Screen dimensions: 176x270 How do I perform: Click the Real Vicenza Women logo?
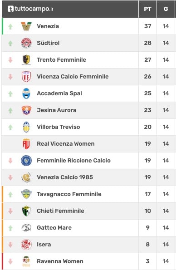[x=26, y=143]
